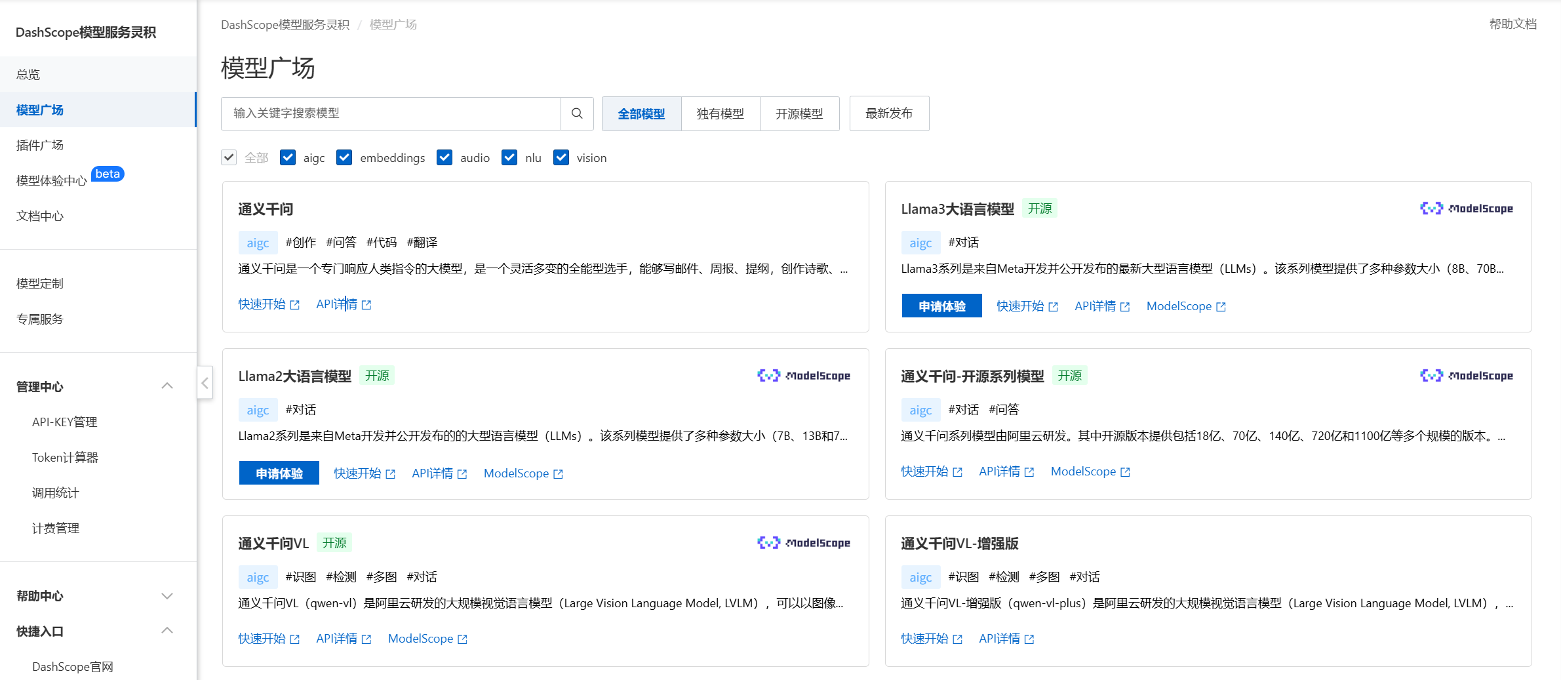Click 申请体验 on Llama3 card
Viewport: 1561px width, 680px height.
[941, 306]
